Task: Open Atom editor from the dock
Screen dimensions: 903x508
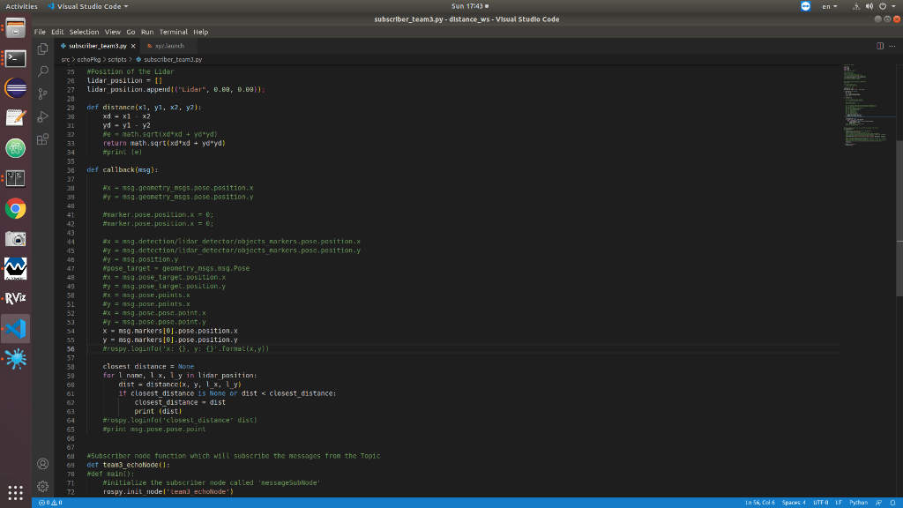Action: pyautogui.click(x=16, y=148)
